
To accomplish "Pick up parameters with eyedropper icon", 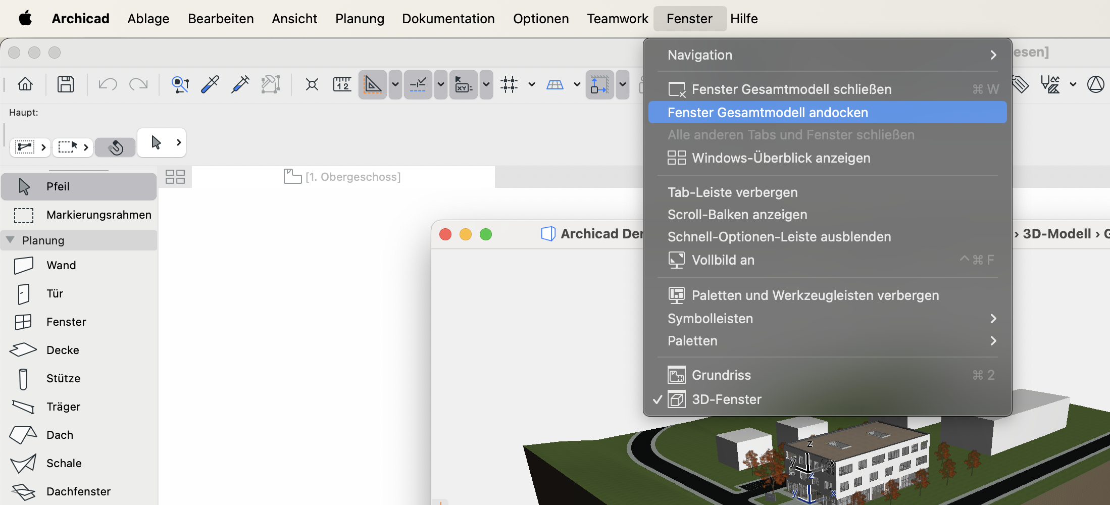I will 210,84.
